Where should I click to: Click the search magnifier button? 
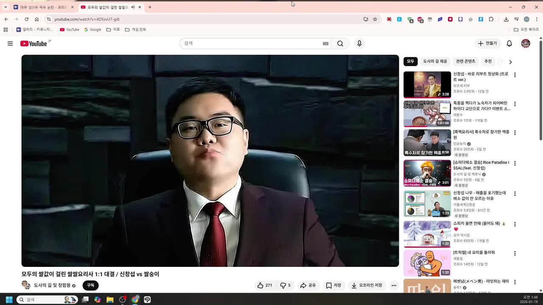click(x=340, y=44)
